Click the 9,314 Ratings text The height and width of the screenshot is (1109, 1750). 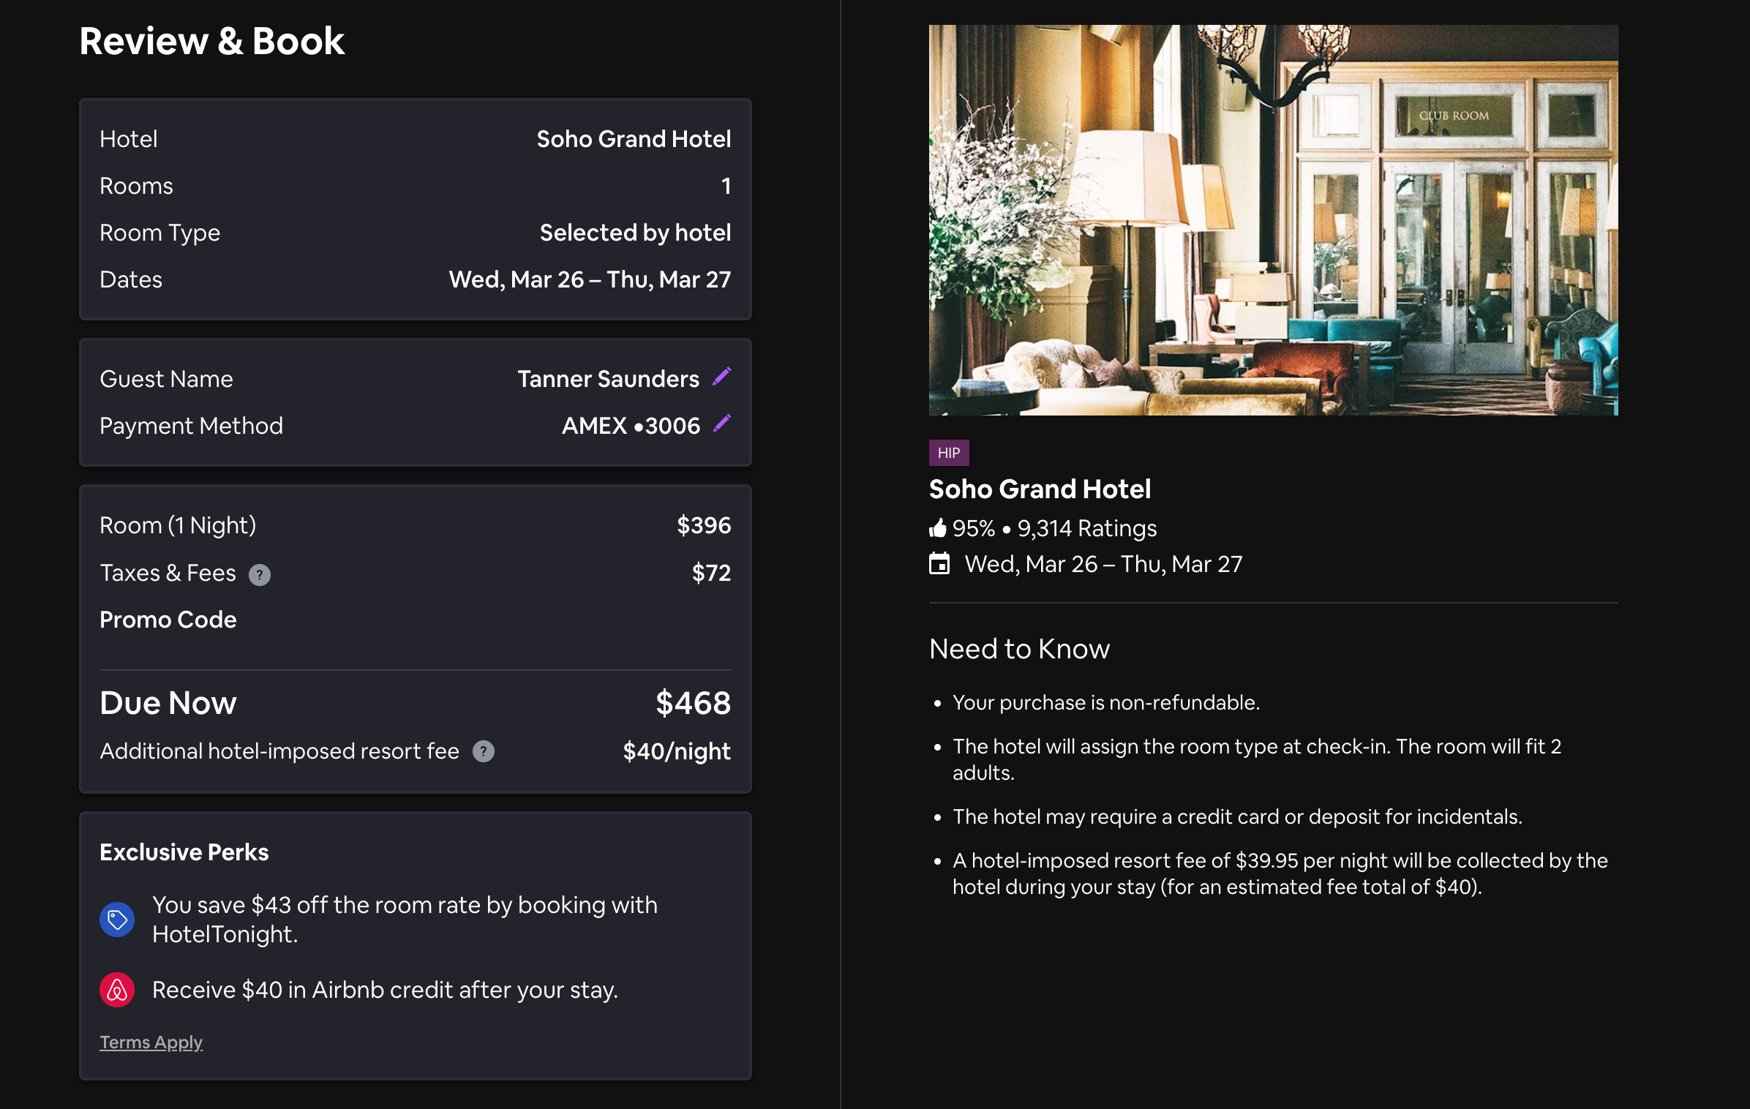click(x=1087, y=528)
